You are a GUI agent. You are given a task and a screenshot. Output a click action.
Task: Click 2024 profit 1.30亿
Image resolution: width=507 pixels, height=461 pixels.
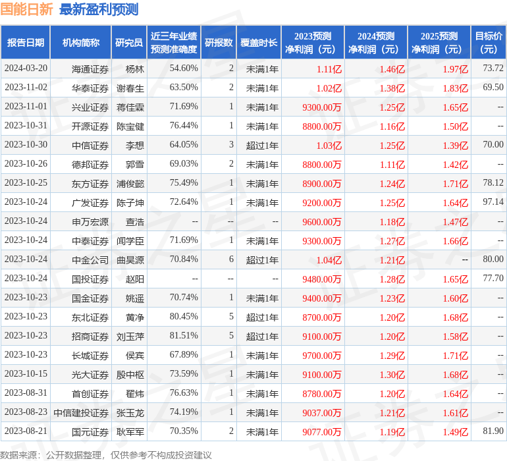392,374
